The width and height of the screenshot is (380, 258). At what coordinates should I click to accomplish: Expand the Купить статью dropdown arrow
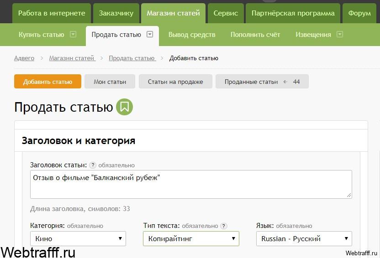tap(73, 34)
